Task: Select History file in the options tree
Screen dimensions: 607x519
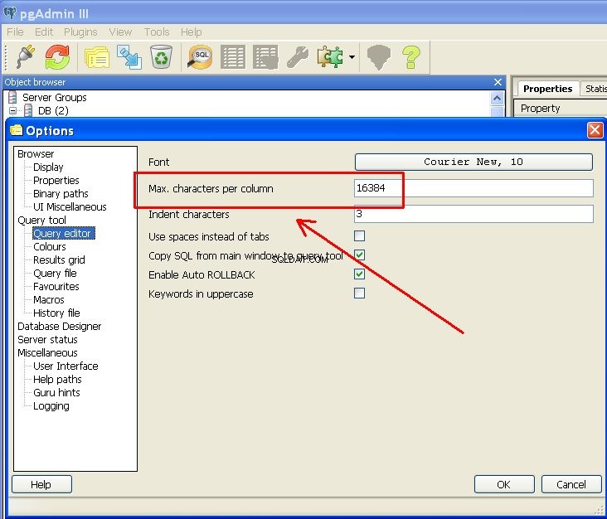Action: (x=56, y=313)
